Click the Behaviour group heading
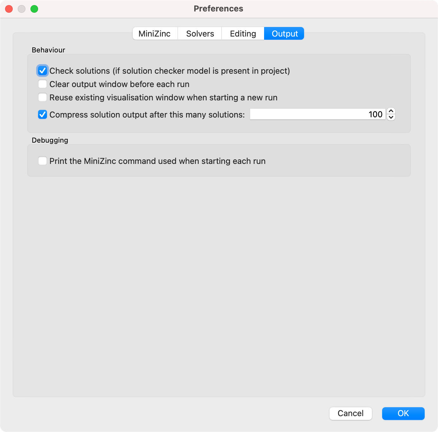Screen dimensions: 438x432 48,50
